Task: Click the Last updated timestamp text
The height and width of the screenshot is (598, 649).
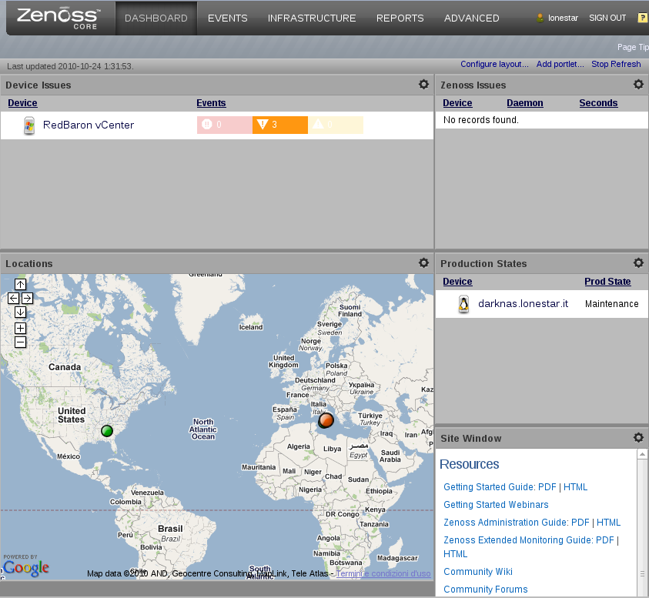Action: click(x=70, y=66)
